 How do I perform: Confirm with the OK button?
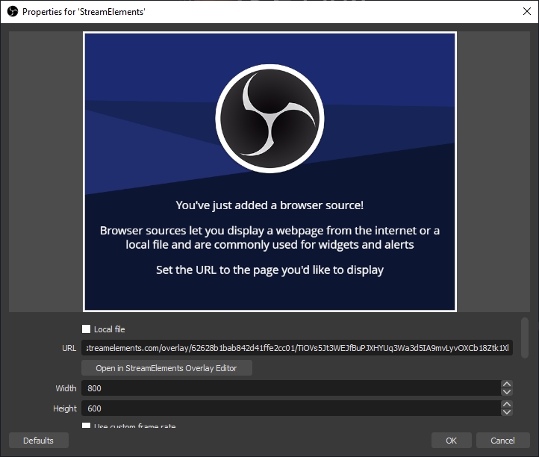pyautogui.click(x=452, y=441)
